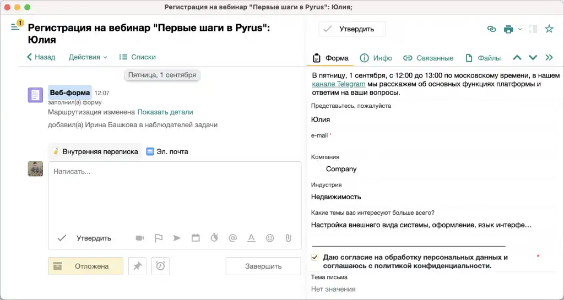This screenshot has width=564, height=300.
Task: Click the Настройка внешнего вида topics value
Action: click(x=421, y=225)
